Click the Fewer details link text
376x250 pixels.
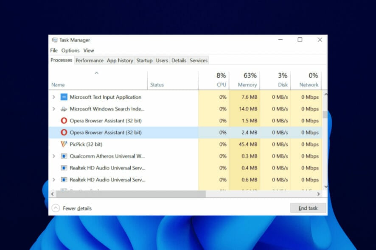click(77, 208)
